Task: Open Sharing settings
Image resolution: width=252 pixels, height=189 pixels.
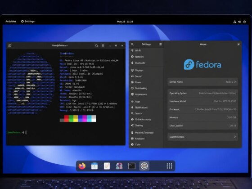Action: click(x=146, y=126)
